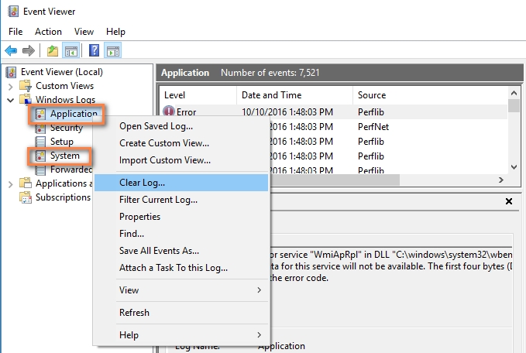Screen dimensions: 526x353
Task: Click the event list scroll down arrow
Action: point(514,167)
